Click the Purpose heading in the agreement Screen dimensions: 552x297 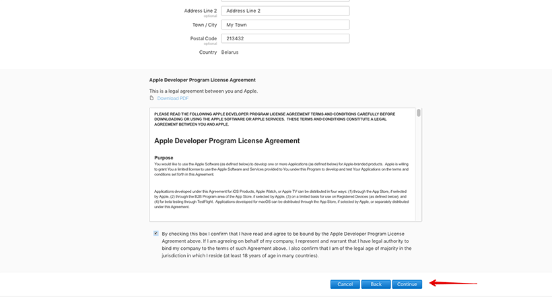(x=164, y=158)
